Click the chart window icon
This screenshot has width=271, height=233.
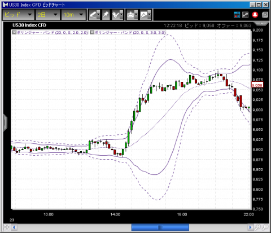[x=246, y=15]
